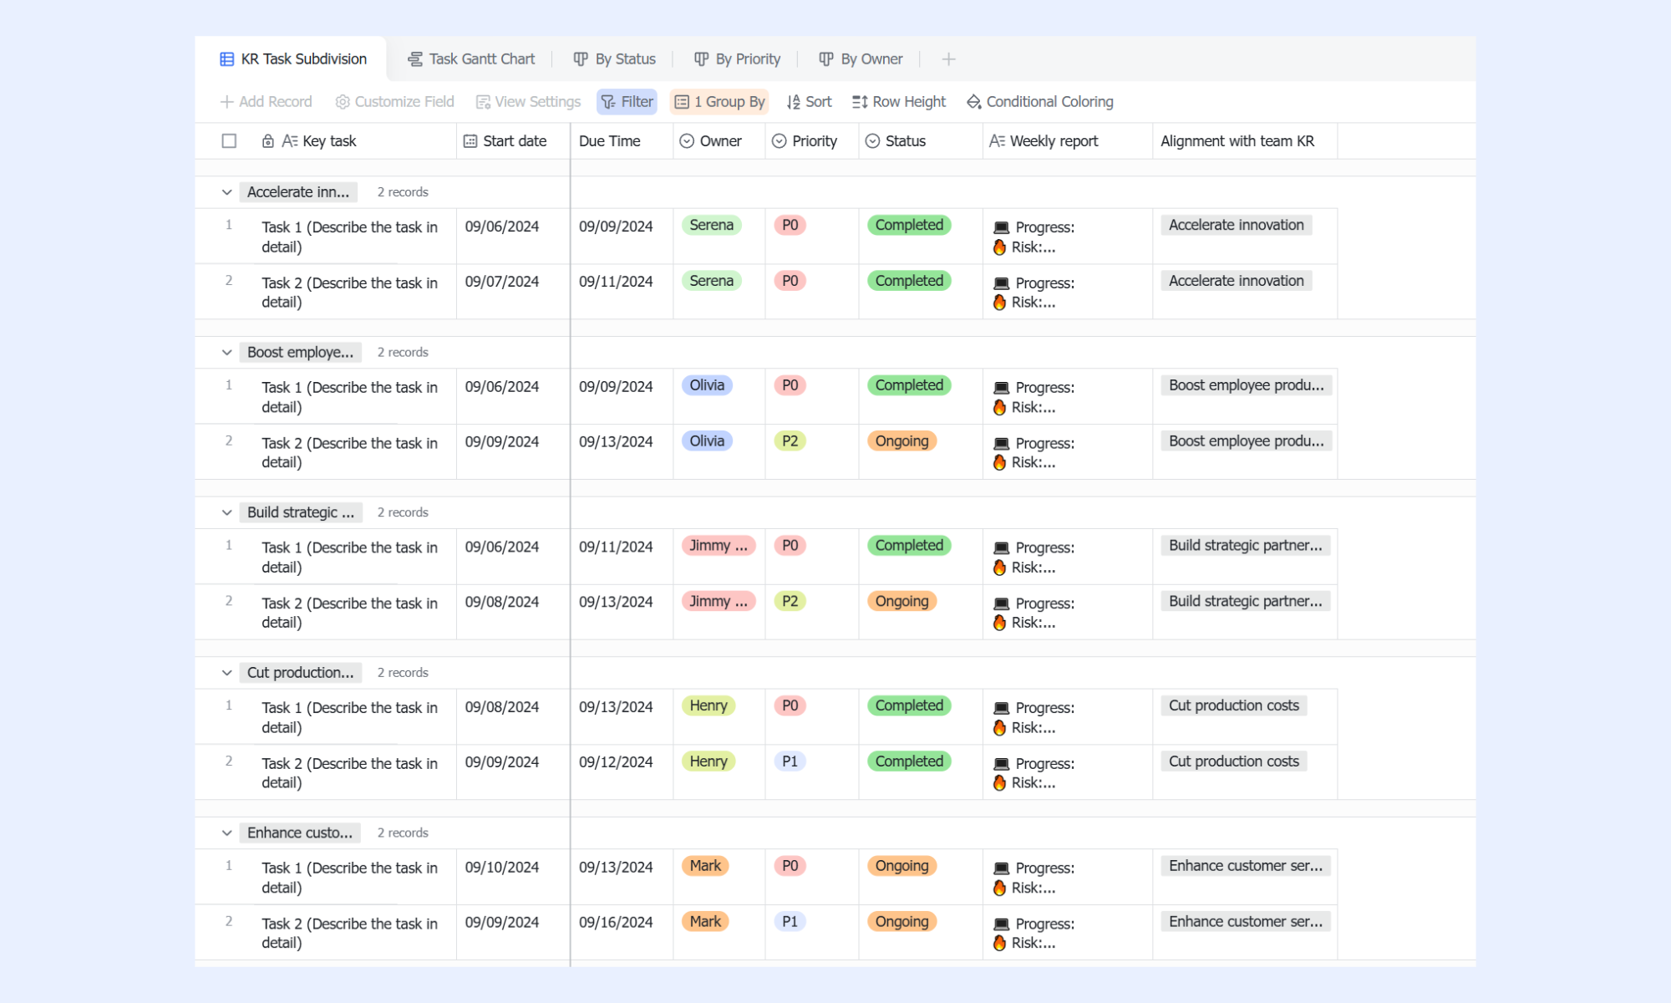Open the 1 Group By button
The width and height of the screenshot is (1671, 1003).
pyautogui.click(x=719, y=102)
